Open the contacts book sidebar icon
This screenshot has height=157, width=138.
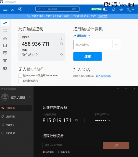pos(5,46)
